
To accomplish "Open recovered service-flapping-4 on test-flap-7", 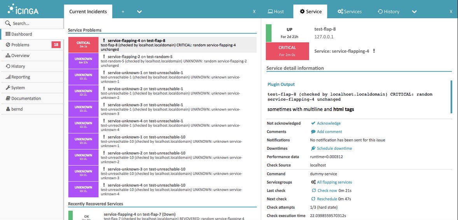I will pos(140,214).
